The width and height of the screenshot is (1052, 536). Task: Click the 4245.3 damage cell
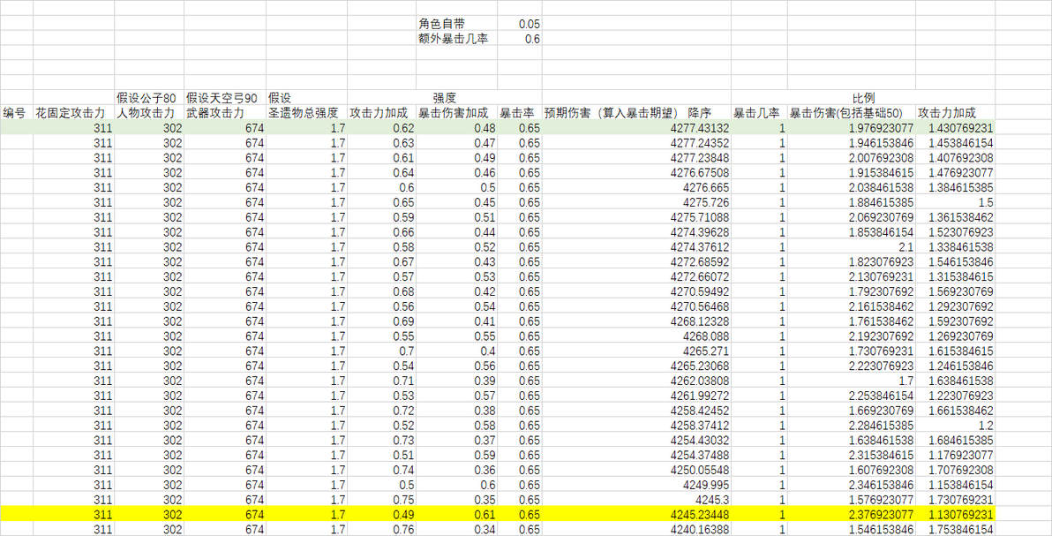point(636,500)
